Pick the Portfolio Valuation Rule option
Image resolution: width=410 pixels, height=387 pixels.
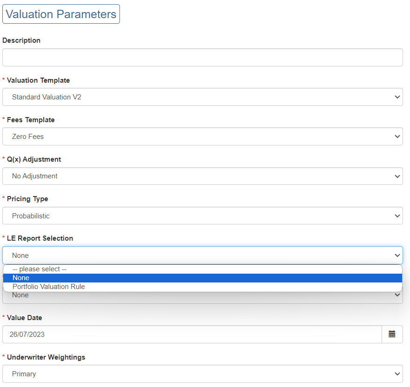click(49, 287)
